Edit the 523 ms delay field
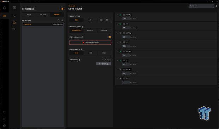The width and height of the screenshot is (219, 129). (126, 46)
